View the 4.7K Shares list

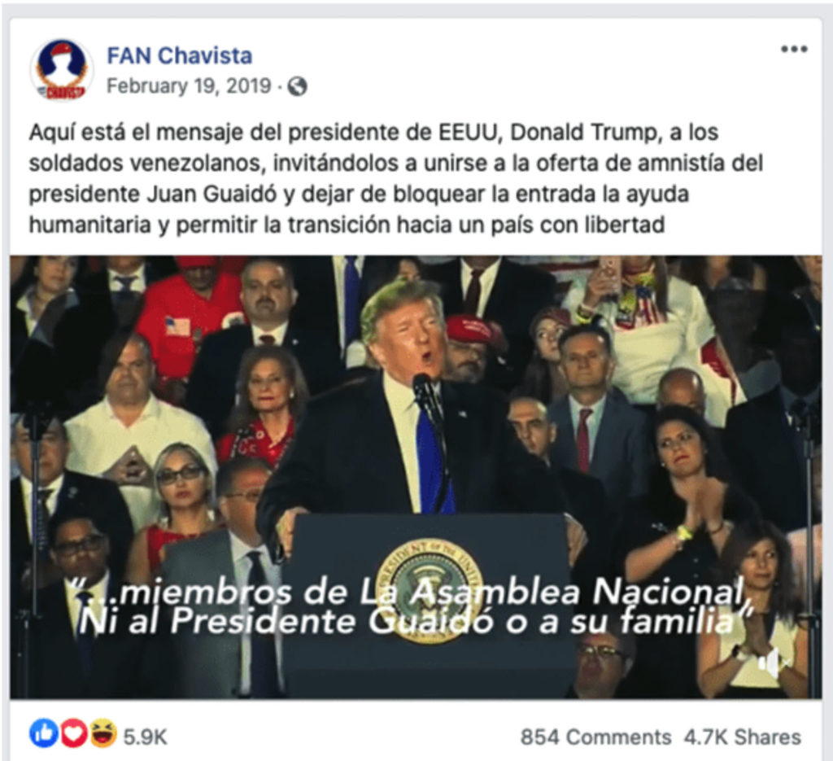[742, 737]
